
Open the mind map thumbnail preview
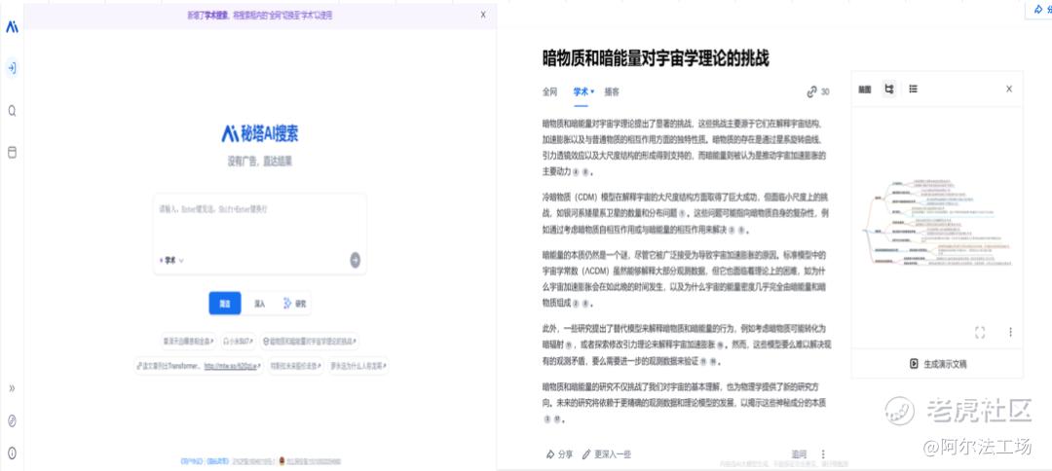pos(937,223)
